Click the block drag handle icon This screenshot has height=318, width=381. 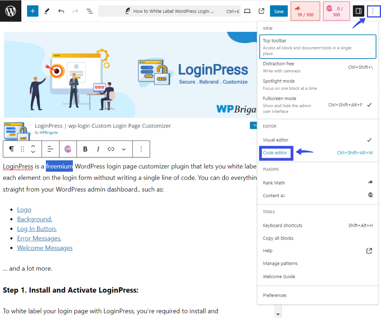pyautogui.click(x=22, y=149)
